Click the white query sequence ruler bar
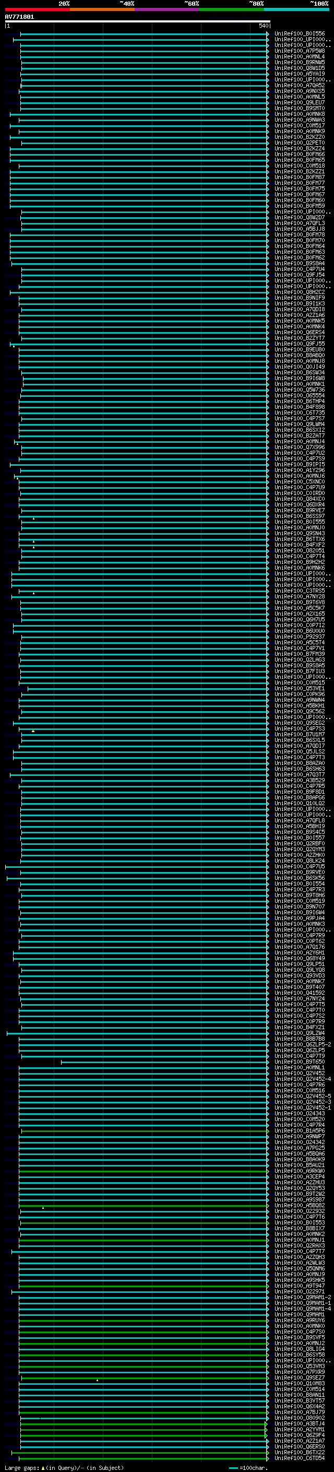This screenshot has width=334, height=1472. coord(138,22)
